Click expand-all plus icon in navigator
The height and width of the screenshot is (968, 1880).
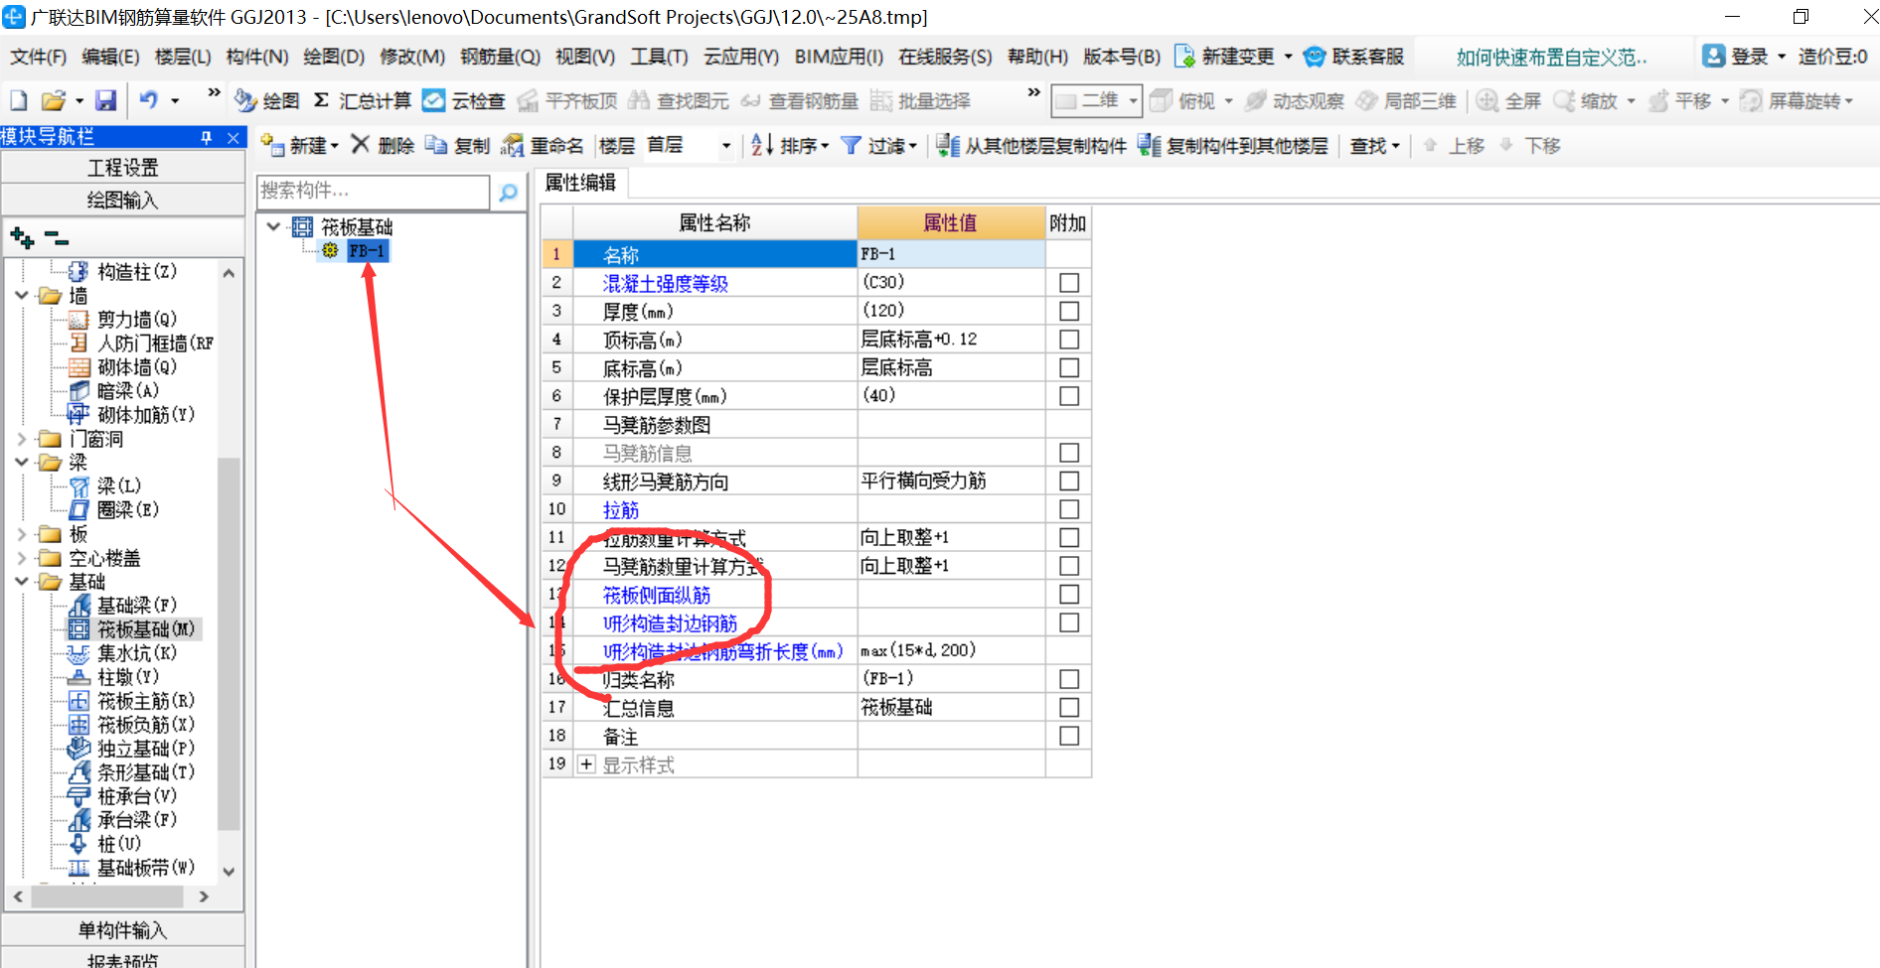22,237
